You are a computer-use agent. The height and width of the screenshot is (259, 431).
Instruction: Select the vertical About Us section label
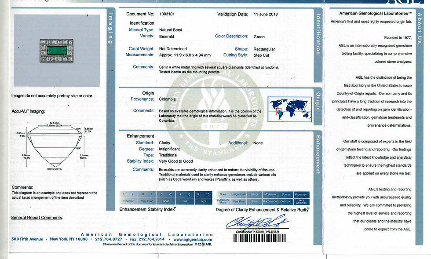420,28
